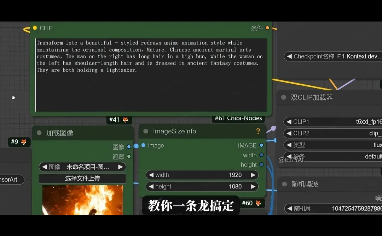
Task: Click inside the prompt text area
Action: (151, 75)
